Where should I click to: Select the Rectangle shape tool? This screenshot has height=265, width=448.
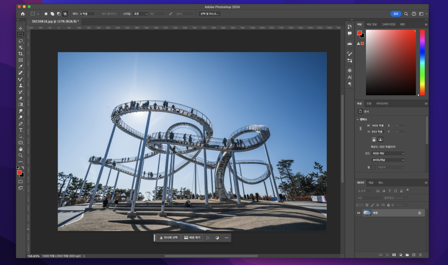click(x=20, y=143)
